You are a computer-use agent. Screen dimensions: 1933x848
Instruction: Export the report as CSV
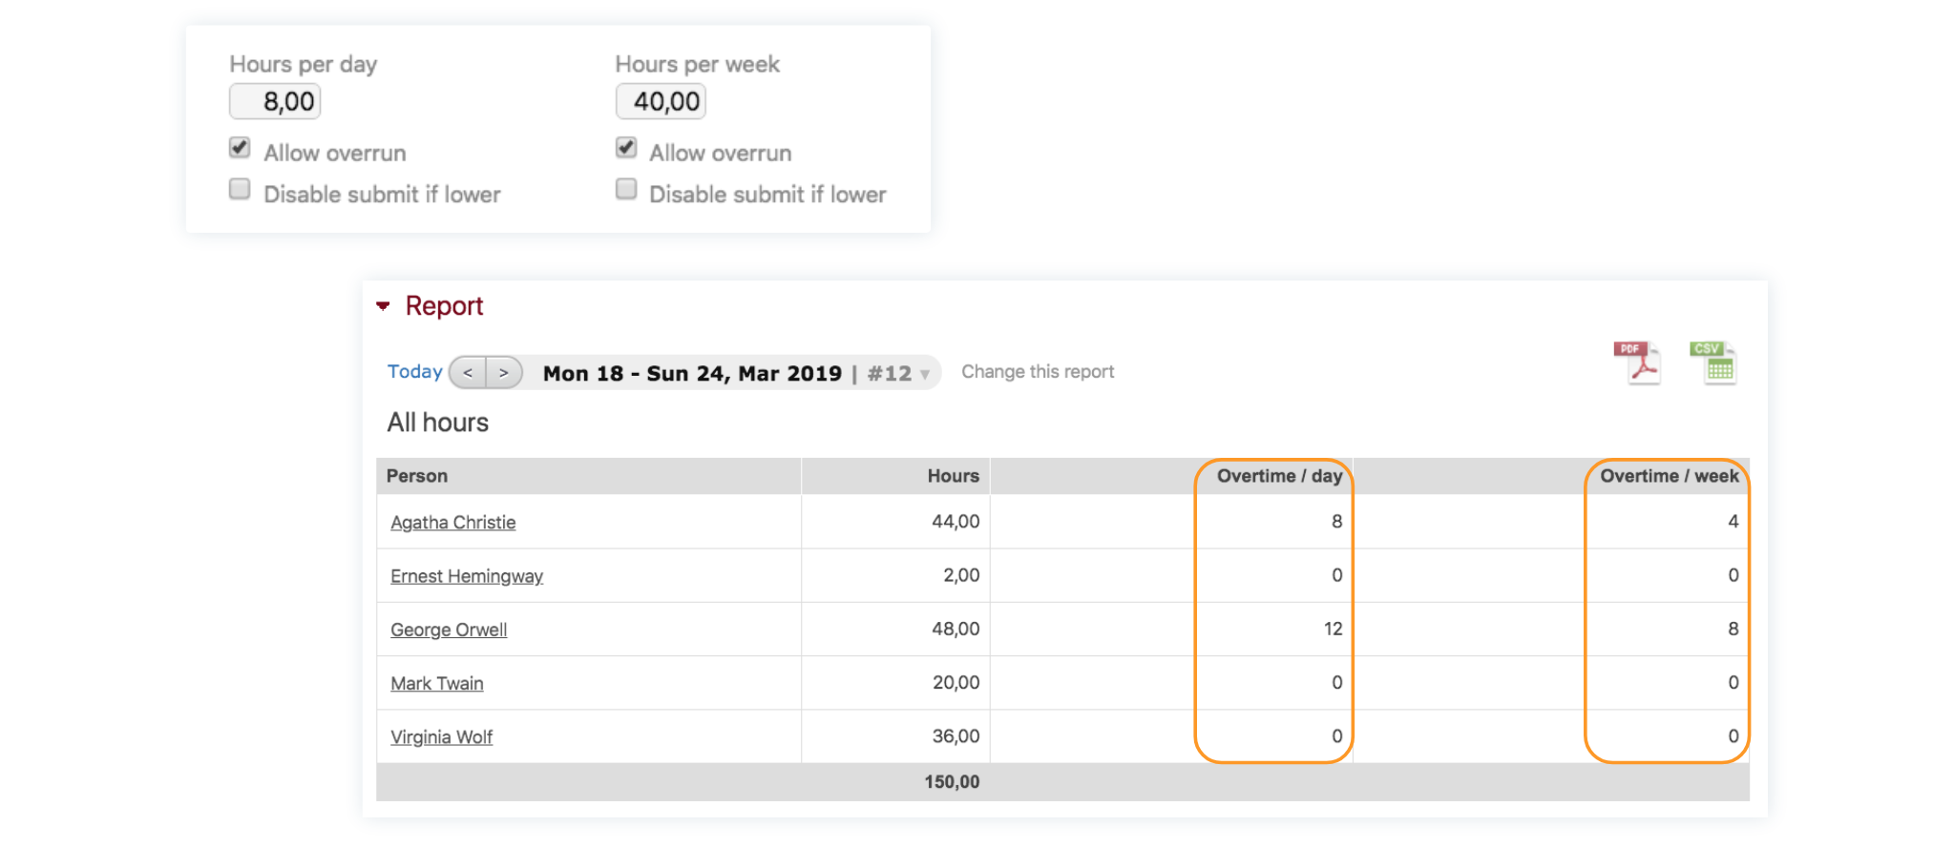point(1712,362)
